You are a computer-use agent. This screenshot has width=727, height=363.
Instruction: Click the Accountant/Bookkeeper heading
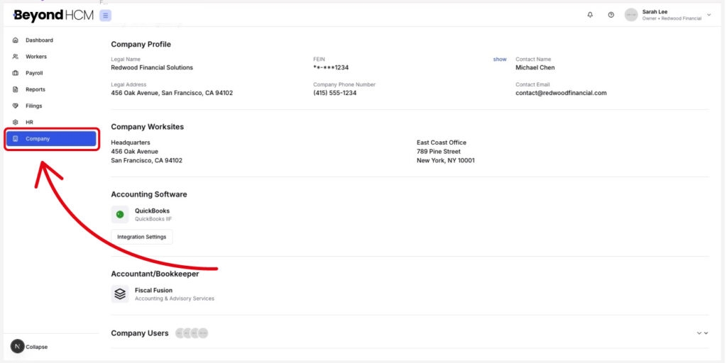coord(155,274)
